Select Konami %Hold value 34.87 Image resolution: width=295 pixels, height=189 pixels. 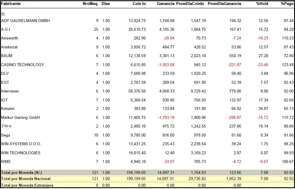click(263, 108)
